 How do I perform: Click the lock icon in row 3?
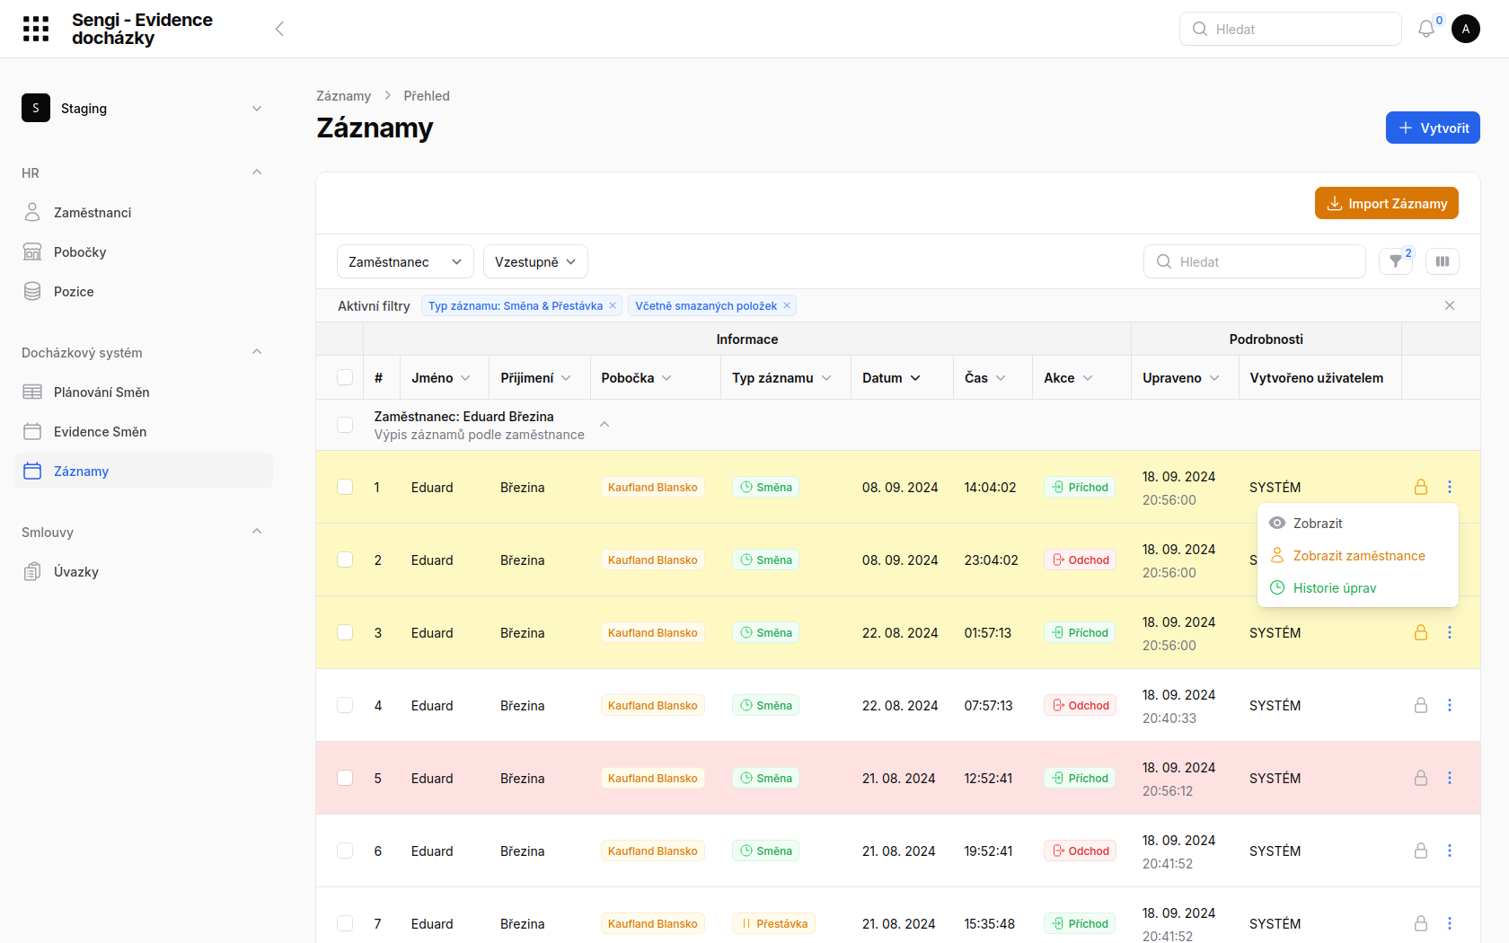click(x=1421, y=632)
